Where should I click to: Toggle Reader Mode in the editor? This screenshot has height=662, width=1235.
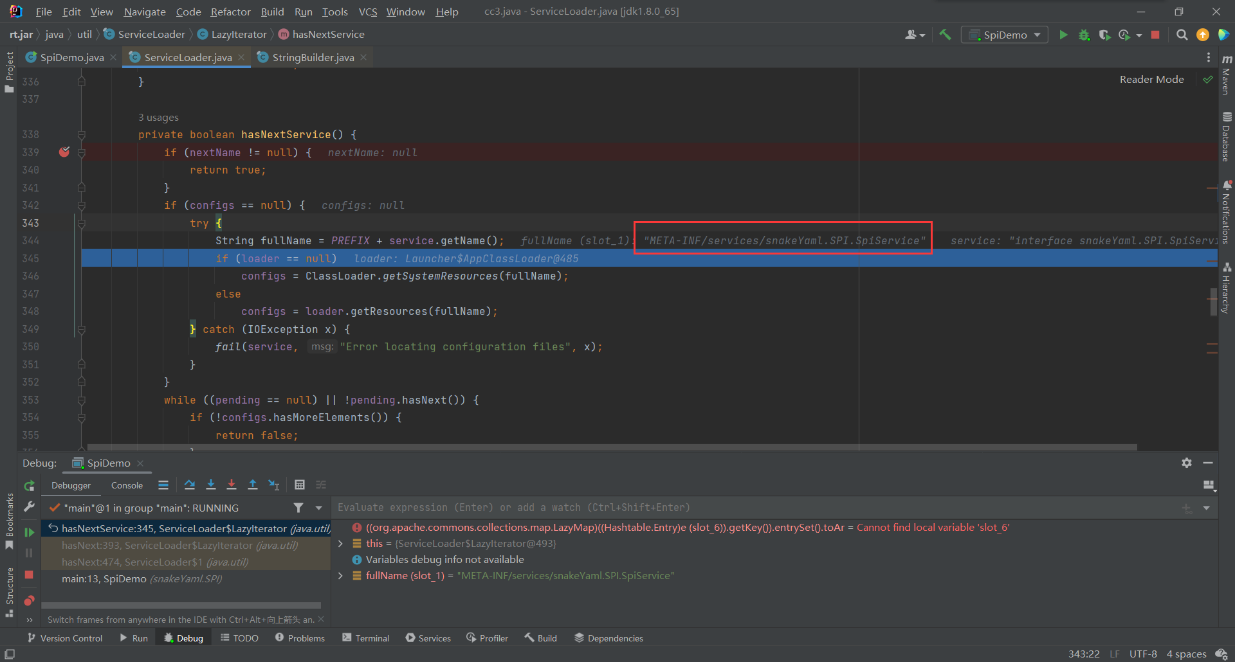point(1151,79)
